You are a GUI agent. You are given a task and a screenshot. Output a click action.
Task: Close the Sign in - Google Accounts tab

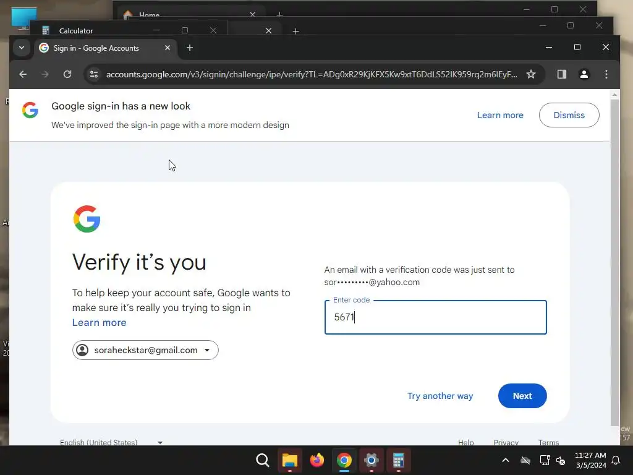[167, 48]
